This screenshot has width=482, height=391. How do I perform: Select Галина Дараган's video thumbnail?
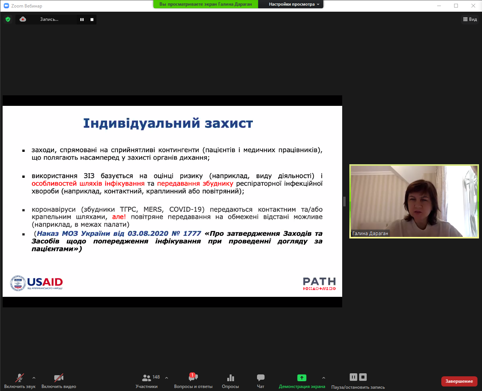click(x=414, y=201)
